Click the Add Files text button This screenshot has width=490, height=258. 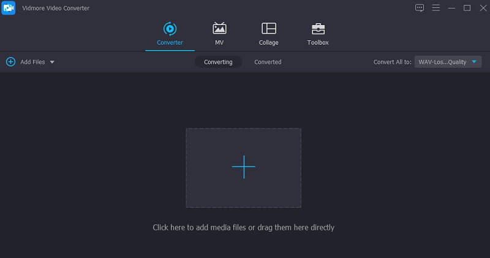pyautogui.click(x=32, y=62)
